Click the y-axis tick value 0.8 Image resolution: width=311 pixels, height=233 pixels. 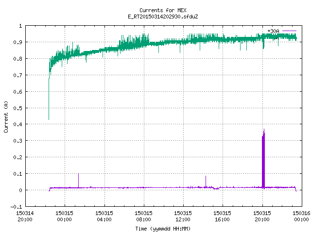(x=17, y=59)
